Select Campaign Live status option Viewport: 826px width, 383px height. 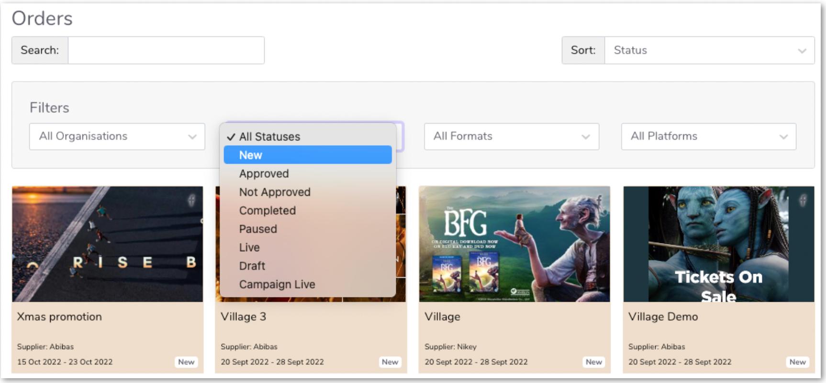pyautogui.click(x=308, y=285)
